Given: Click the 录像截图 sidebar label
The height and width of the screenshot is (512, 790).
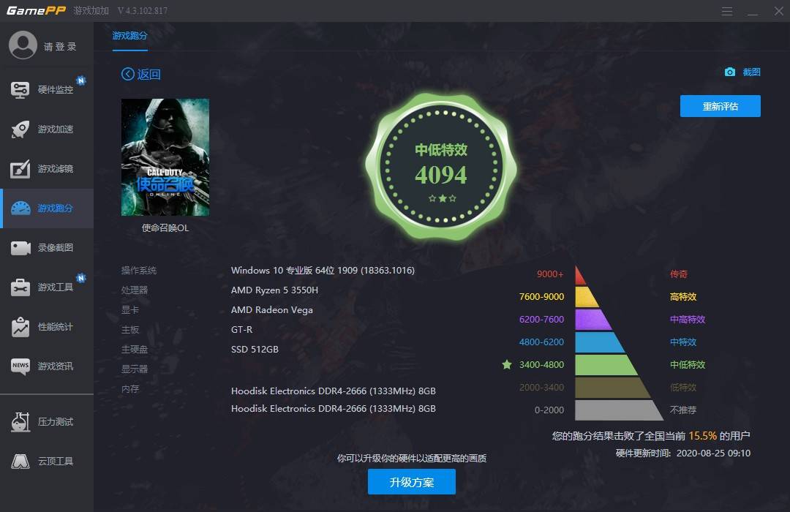Looking at the screenshot, I should tap(56, 248).
